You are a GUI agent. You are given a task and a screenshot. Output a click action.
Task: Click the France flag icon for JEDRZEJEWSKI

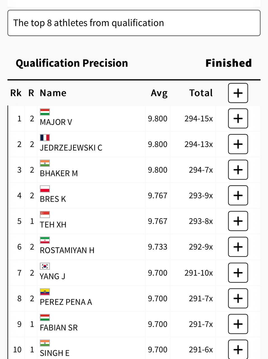point(45,137)
